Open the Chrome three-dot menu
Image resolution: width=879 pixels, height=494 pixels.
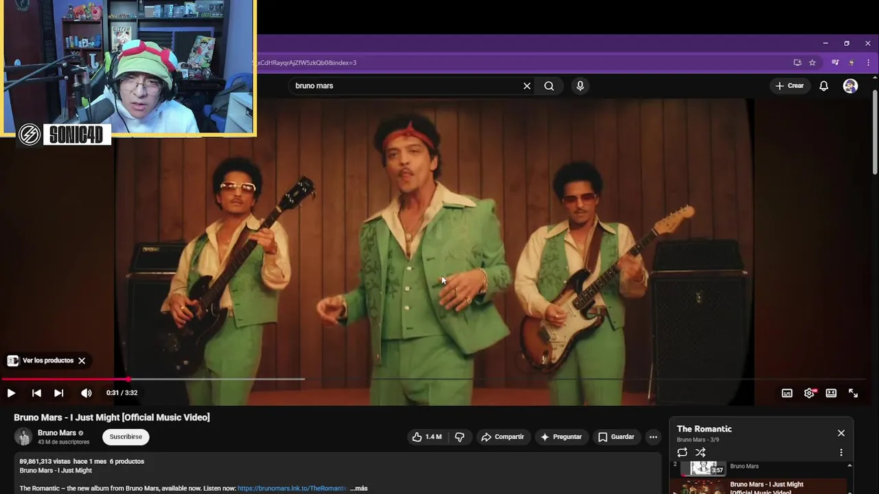coord(868,62)
